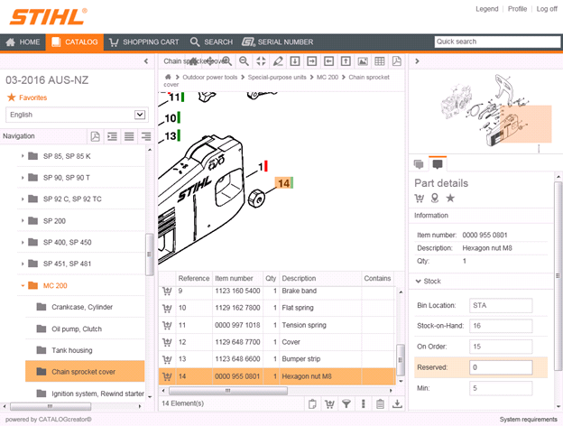Viewport: 563px width, 426px height.
Task: Add Cover row 12 to cart
Action: pos(167,342)
